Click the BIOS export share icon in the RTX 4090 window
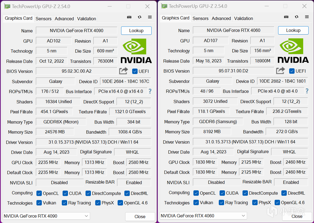The image size is (314, 223). [x=123, y=71]
